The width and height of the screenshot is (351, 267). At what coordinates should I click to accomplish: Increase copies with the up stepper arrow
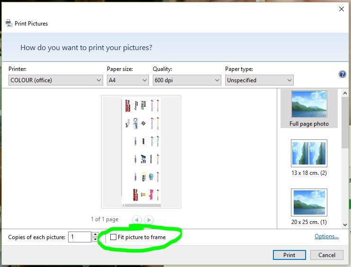pos(96,234)
